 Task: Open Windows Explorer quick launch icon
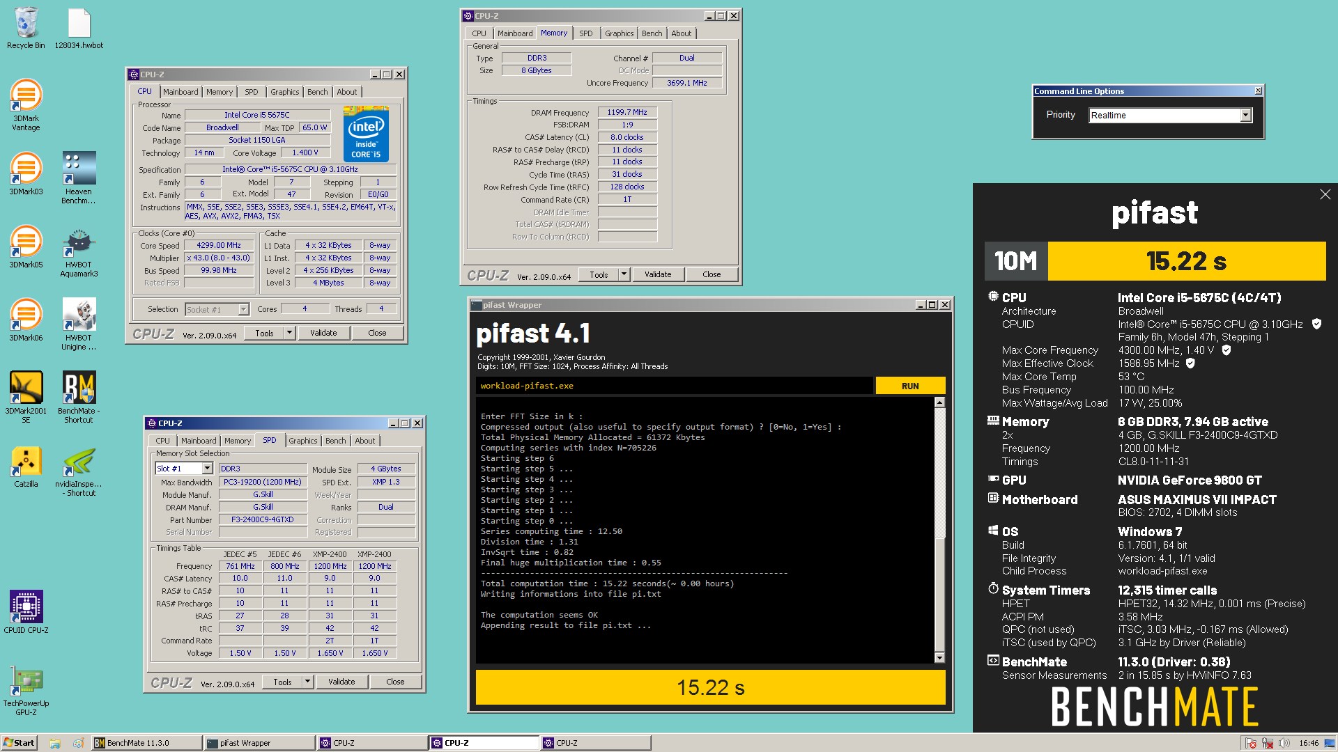tap(55, 743)
